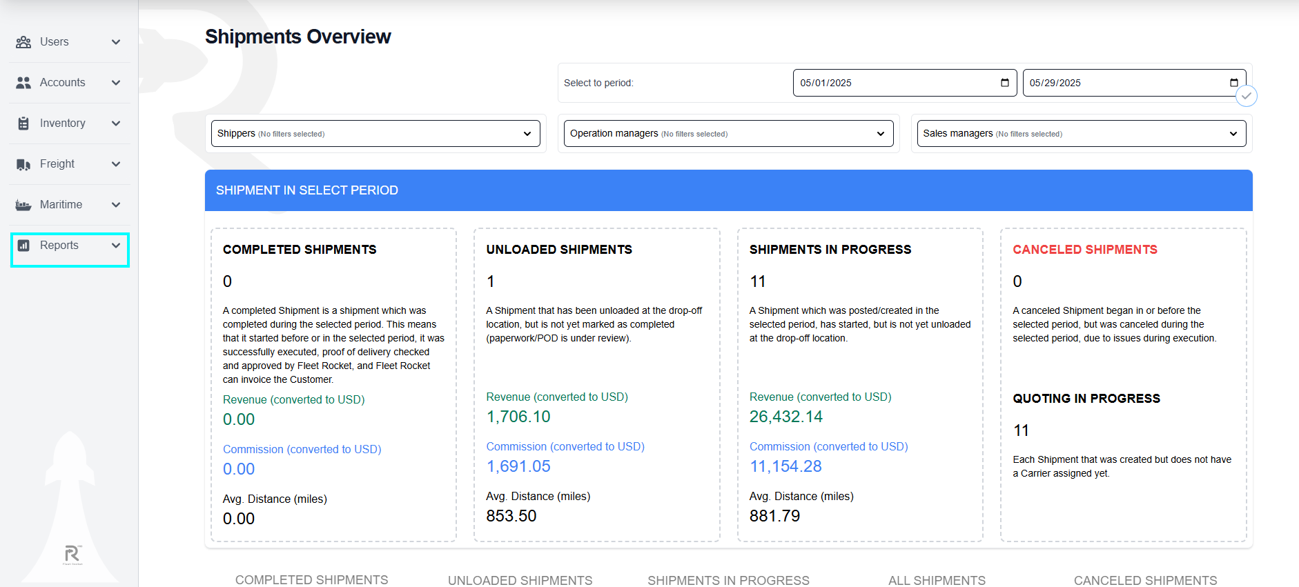Open calendar picker for end date 05/29/2025
The image size is (1299, 587).
click(x=1234, y=83)
